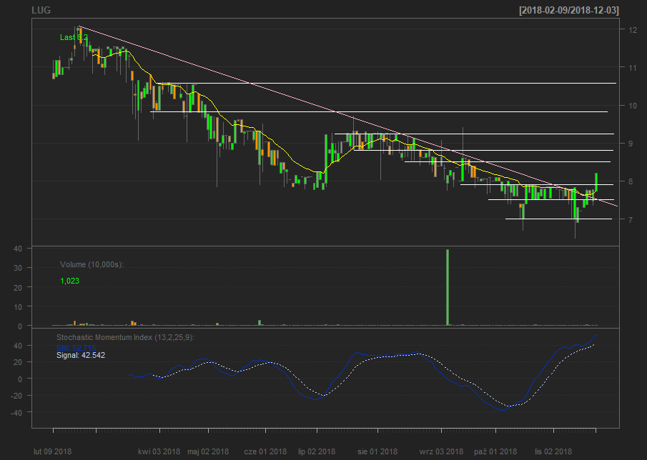Click the green 1,023 volume value

70,281
